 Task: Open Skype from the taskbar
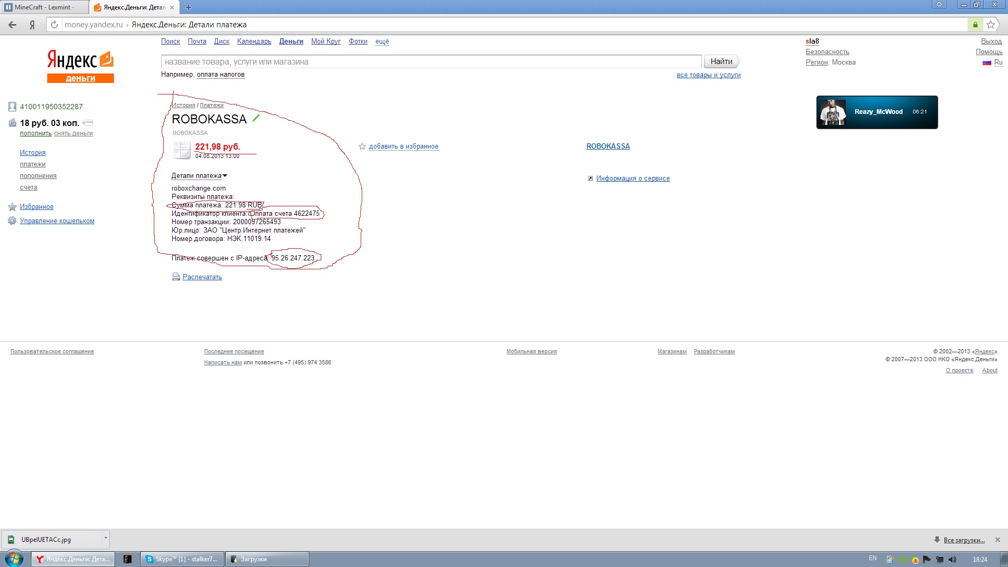click(182, 559)
